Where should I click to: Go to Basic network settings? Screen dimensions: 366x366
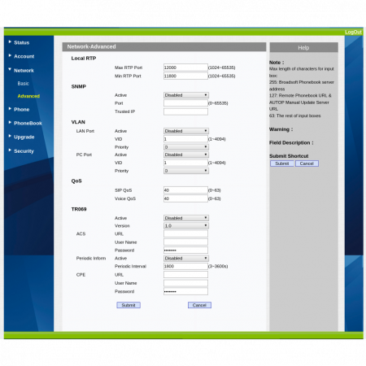pos(23,84)
